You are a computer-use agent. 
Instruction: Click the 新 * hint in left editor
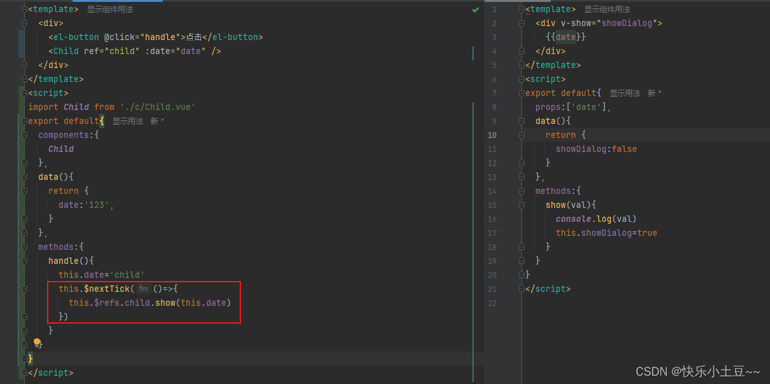click(x=158, y=121)
